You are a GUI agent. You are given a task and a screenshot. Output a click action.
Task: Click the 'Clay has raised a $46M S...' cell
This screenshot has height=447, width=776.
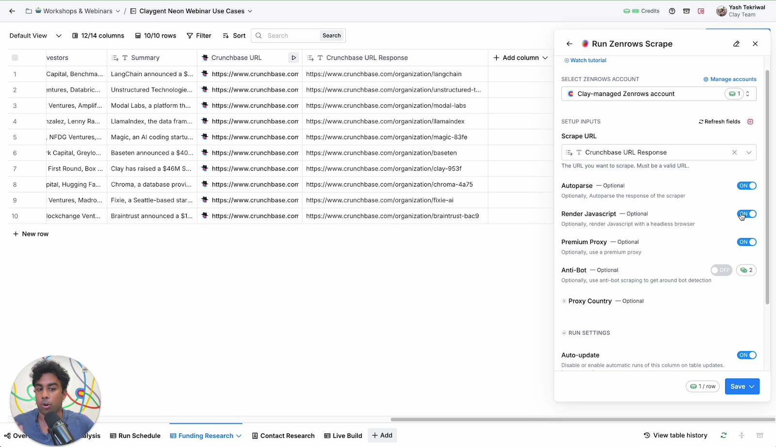pyautogui.click(x=152, y=169)
